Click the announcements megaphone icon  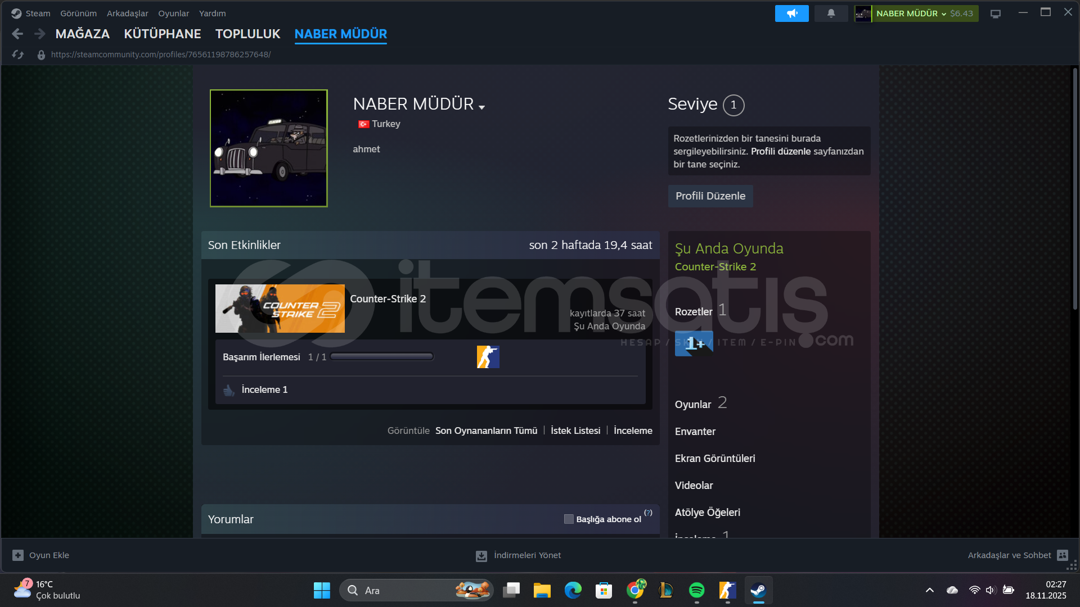tap(791, 13)
